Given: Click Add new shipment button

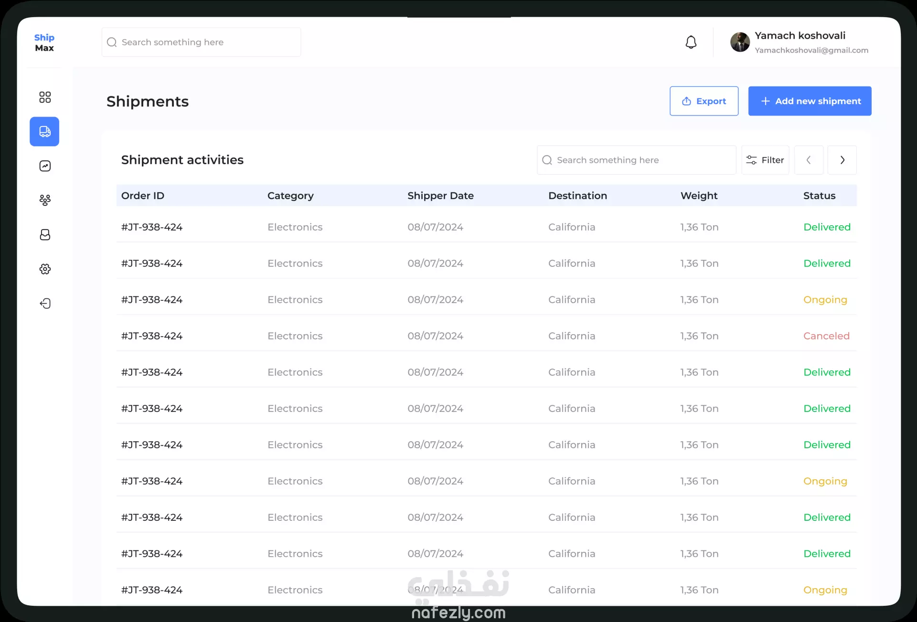Looking at the screenshot, I should [810, 101].
